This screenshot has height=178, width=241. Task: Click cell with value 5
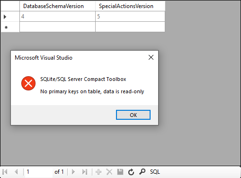point(130,17)
